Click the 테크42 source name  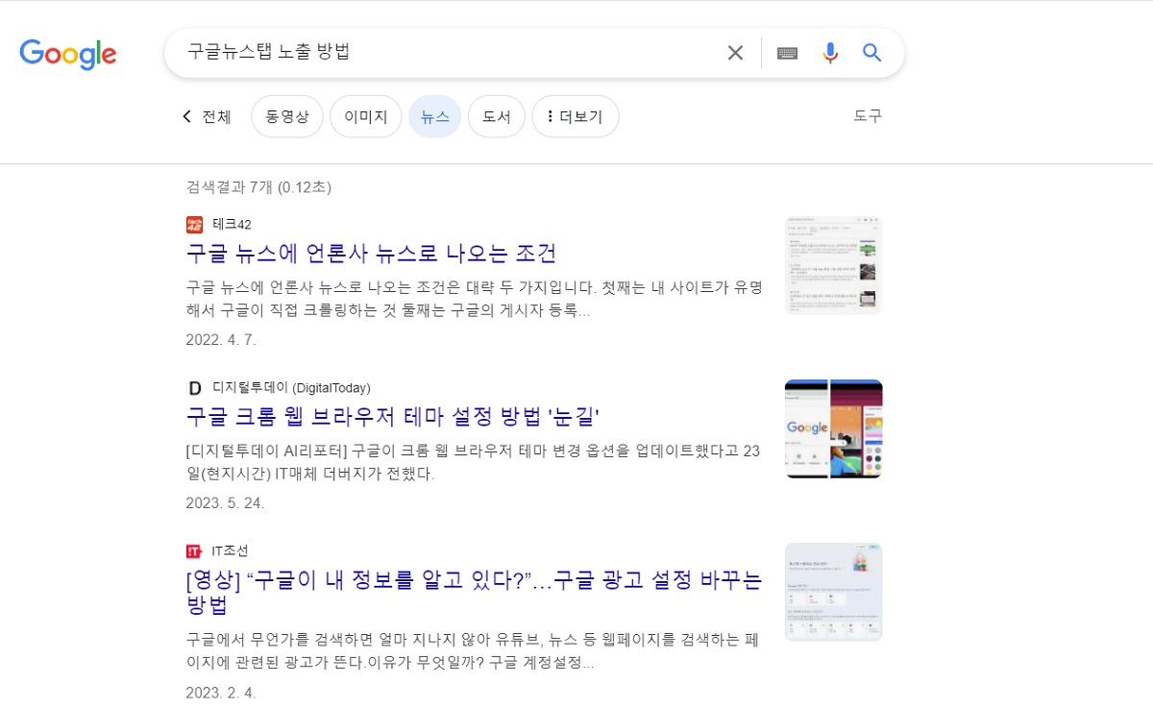[232, 225]
